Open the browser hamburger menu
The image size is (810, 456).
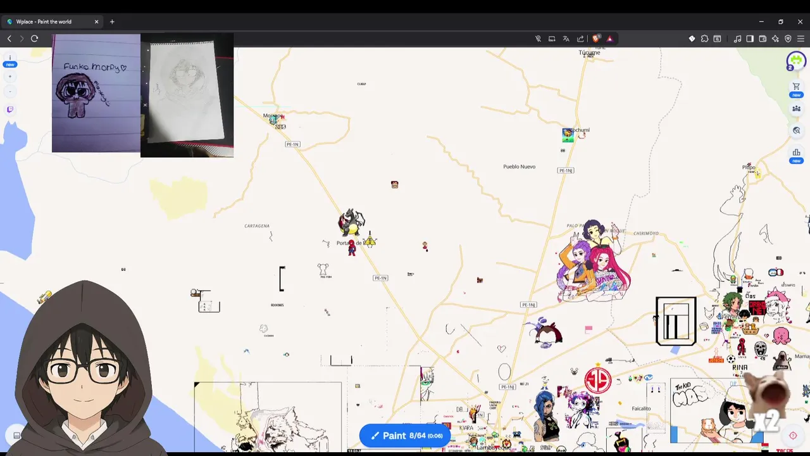pos(801,39)
